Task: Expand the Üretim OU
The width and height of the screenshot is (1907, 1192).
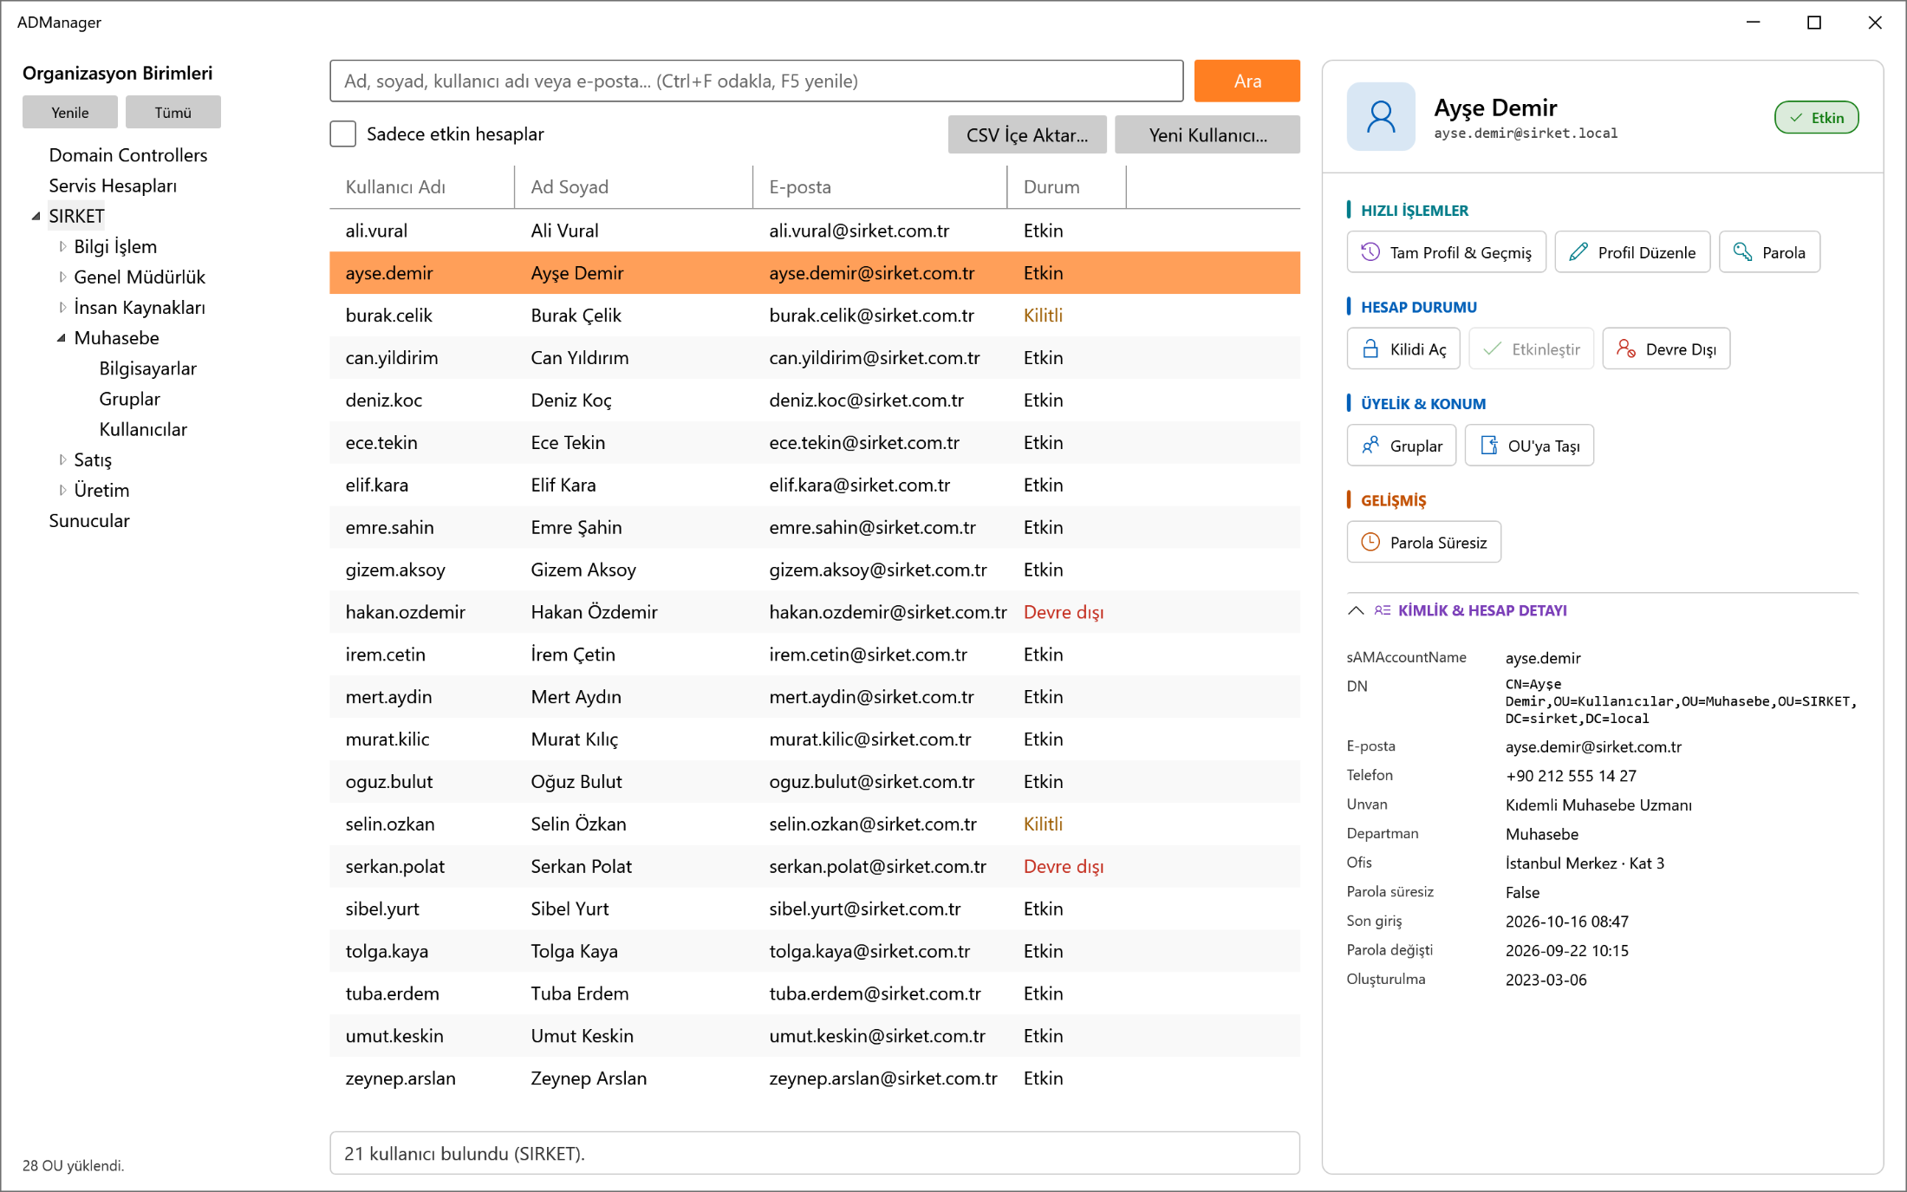Action: click(62, 490)
